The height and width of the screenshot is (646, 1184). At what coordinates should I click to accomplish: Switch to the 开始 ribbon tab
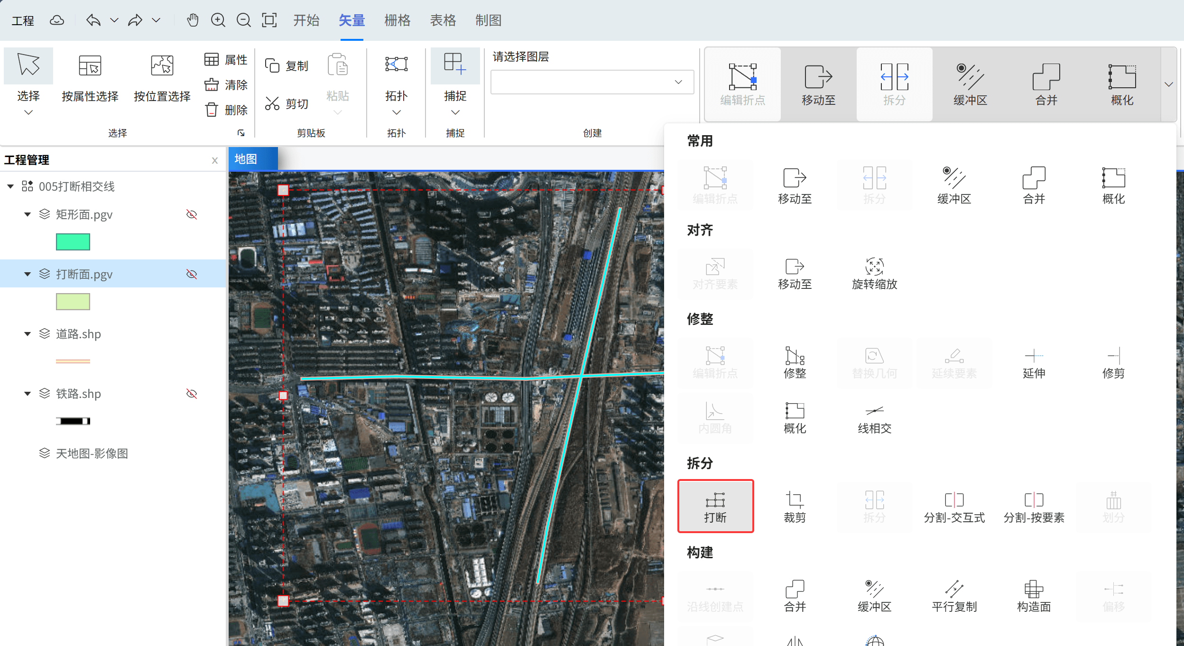[x=306, y=20]
